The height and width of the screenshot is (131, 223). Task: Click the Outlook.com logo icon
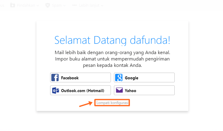click(x=56, y=91)
